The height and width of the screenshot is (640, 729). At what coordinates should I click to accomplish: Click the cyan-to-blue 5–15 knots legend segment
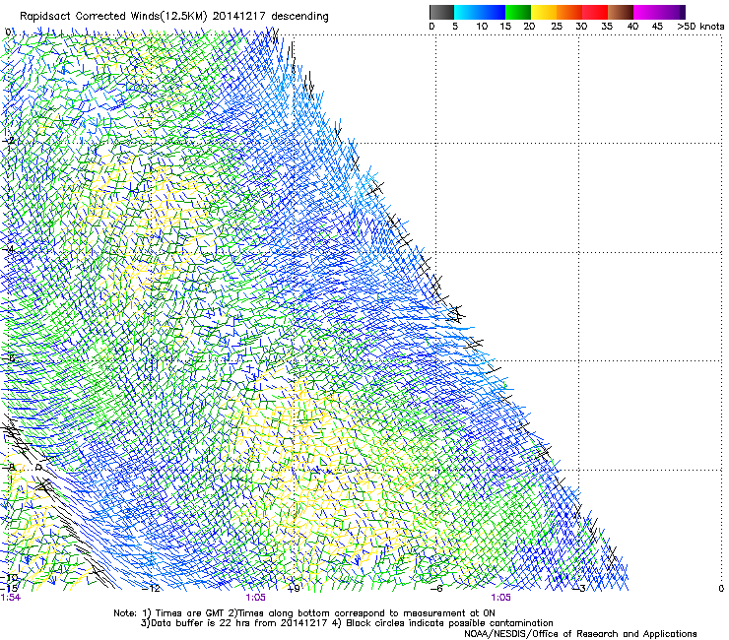click(480, 12)
